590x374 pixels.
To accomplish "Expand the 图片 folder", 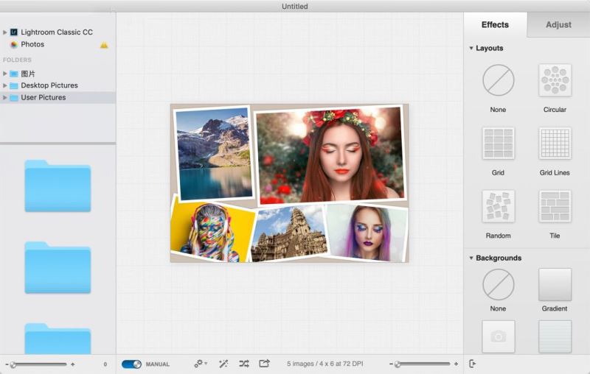I will [5, 74].
